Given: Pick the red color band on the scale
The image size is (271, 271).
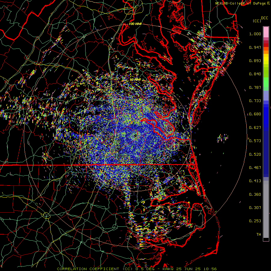Looking at the screenshot, I should tap(266, 45).
